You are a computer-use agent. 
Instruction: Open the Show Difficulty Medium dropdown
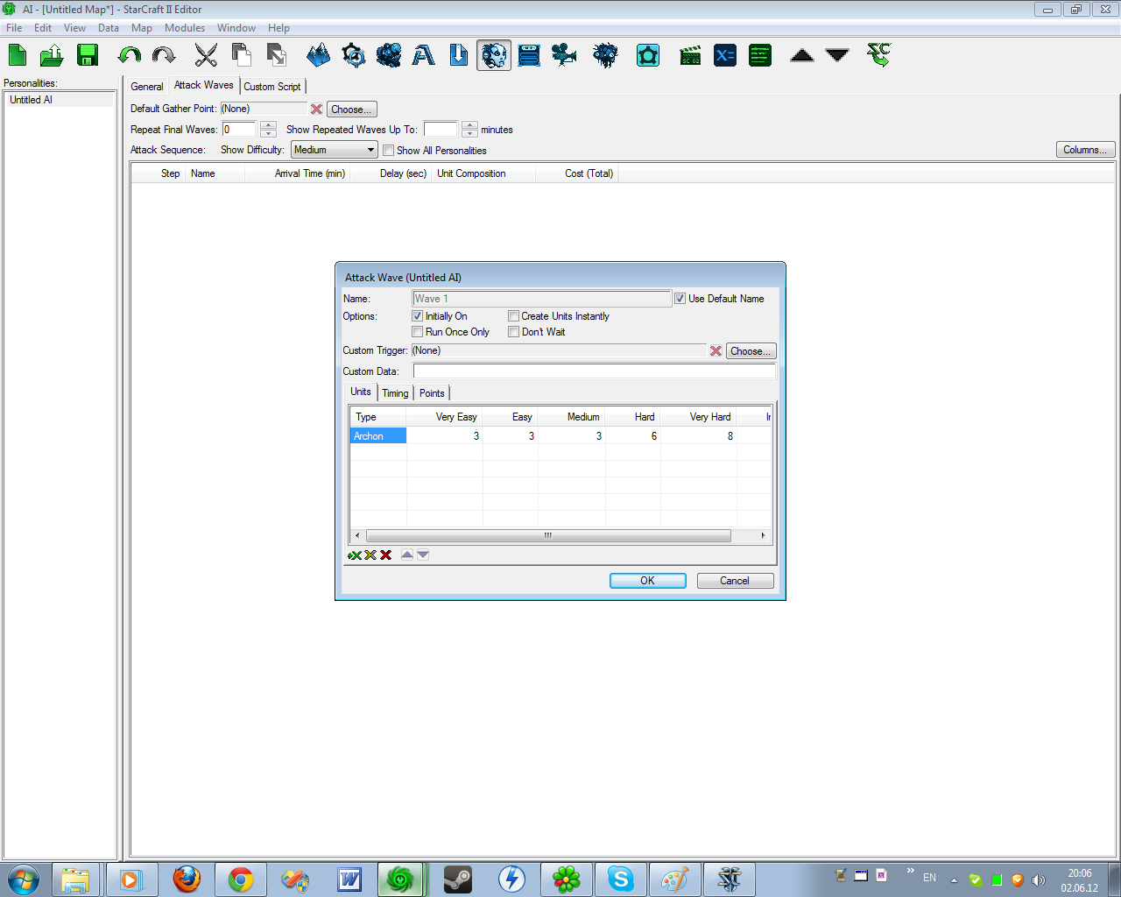pos(335,150)
